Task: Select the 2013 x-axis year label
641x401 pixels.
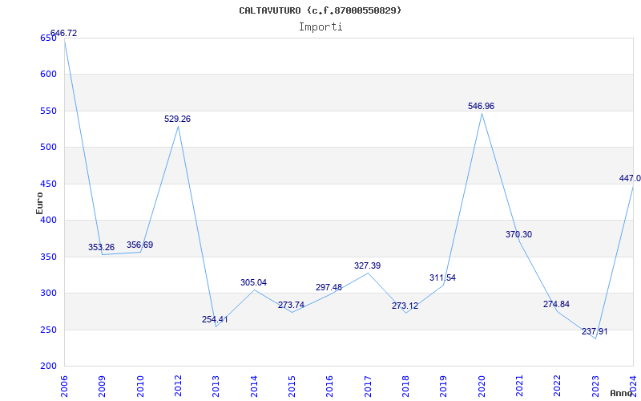Action: pos(216,387)
